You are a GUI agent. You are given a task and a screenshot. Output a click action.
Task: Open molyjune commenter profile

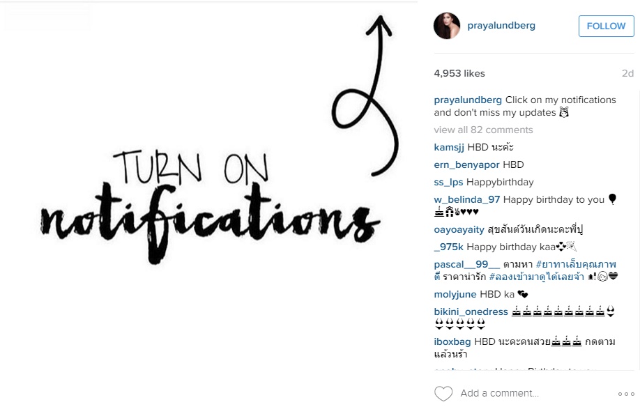pos(455,295)
